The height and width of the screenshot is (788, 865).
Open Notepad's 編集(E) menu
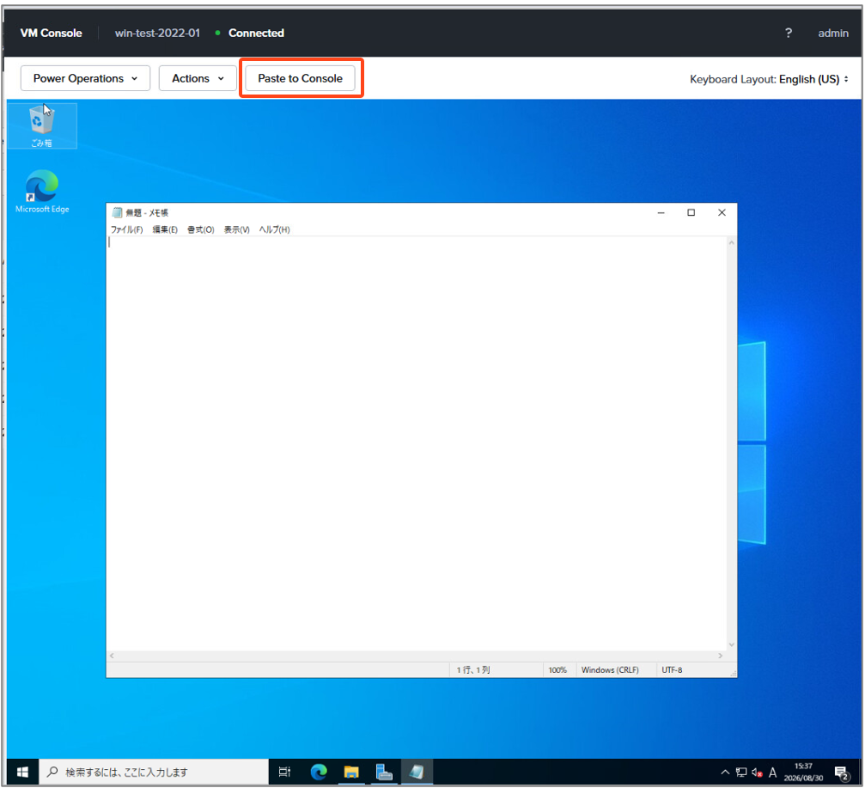tap(165, 229)
